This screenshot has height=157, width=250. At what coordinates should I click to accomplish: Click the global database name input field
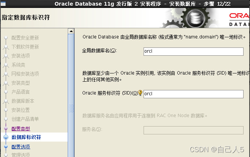coord(194,52)
